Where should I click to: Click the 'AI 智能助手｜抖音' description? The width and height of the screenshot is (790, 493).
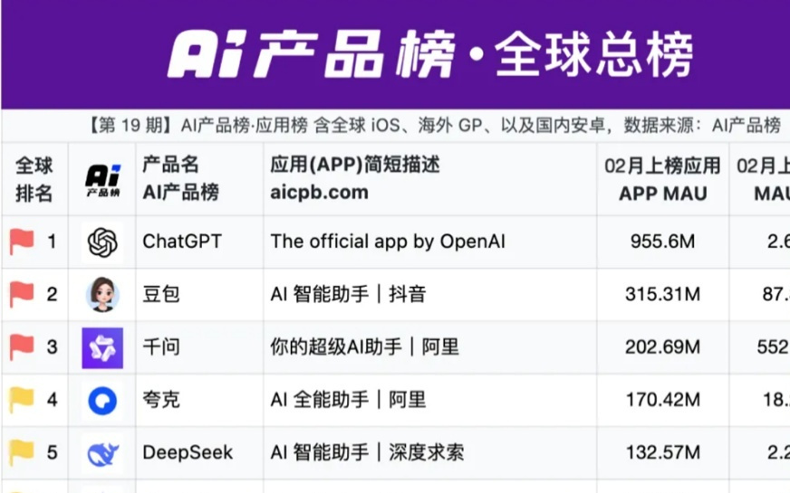pos(349,294)
